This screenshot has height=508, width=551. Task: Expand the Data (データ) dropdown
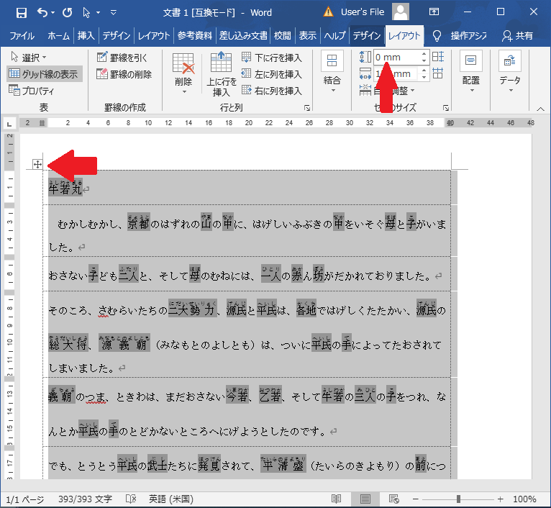click(x=510, y=73)
